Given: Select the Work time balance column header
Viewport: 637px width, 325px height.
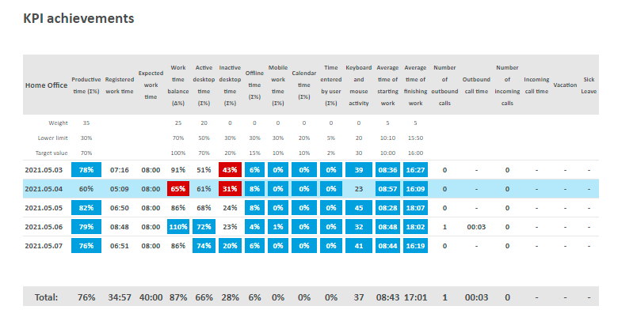Looking at the screenshot, I should pyautogui.click(x=178, y=85).
